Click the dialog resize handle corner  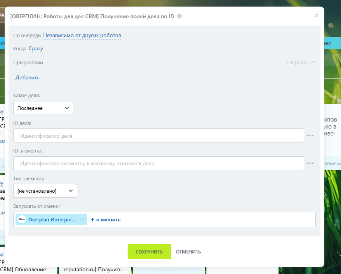[x=320, y=263]
